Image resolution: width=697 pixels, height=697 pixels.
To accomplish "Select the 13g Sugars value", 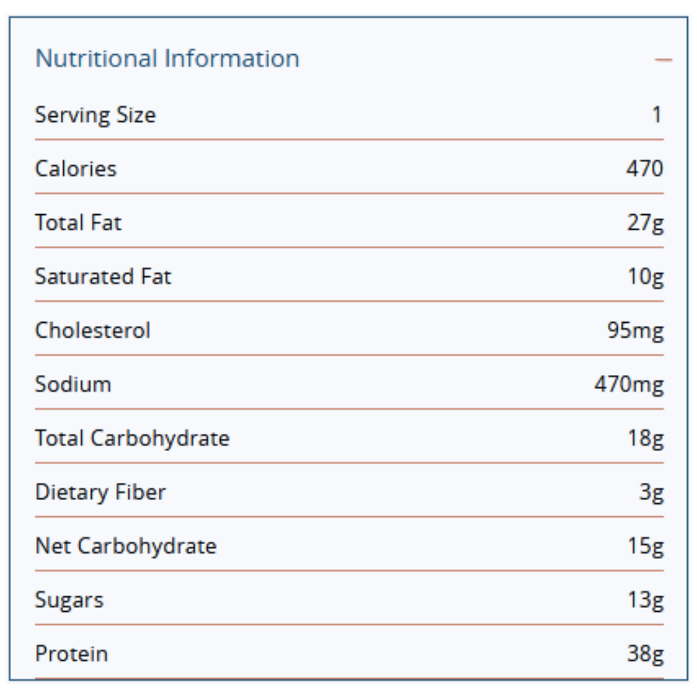I will click(x=645, y=600).
